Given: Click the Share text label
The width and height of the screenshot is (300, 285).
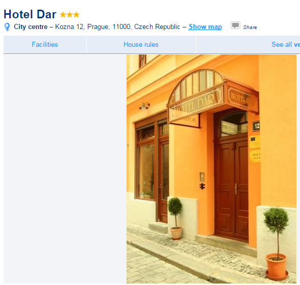Looking at the screenshot, I should coord(250,27).
